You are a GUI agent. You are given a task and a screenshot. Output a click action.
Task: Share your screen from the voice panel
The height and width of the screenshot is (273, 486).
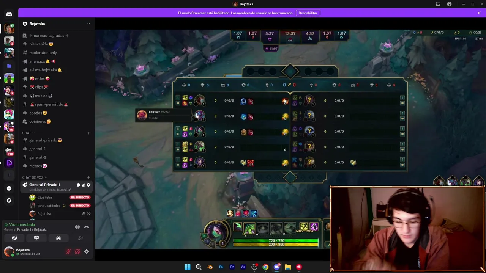click(x=36, y=238)
